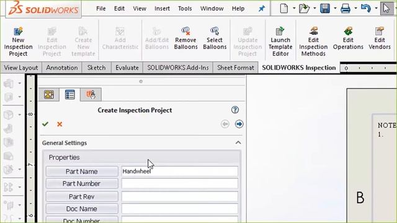Click Remove Balloons tool
The width and height of the screenshot is (397, 223).
click(185, 38)
